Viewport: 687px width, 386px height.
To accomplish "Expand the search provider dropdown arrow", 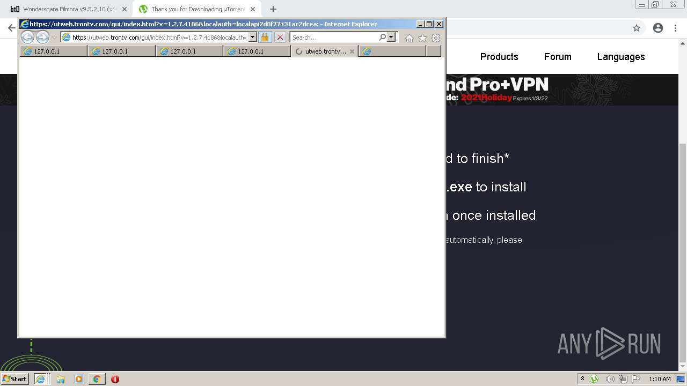I will point(391,37).
